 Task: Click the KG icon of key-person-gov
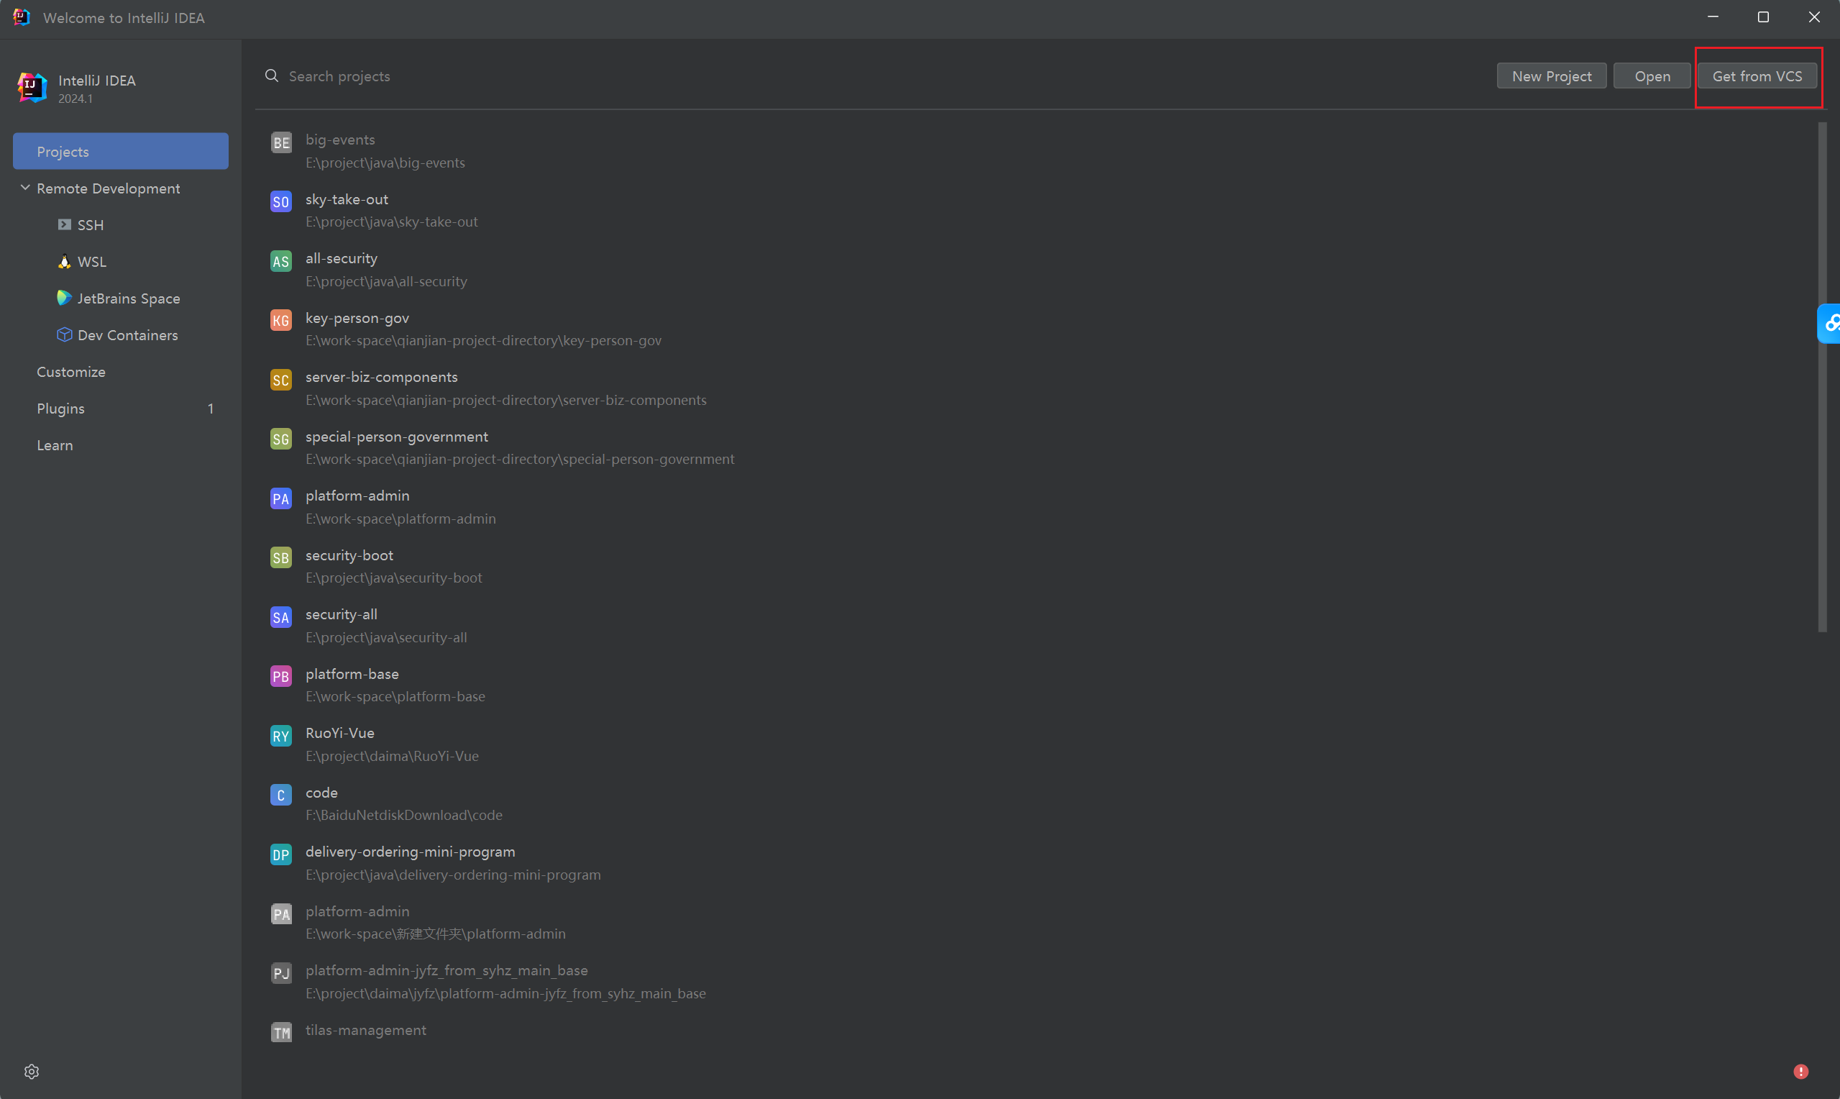click(x=280, y=320)
